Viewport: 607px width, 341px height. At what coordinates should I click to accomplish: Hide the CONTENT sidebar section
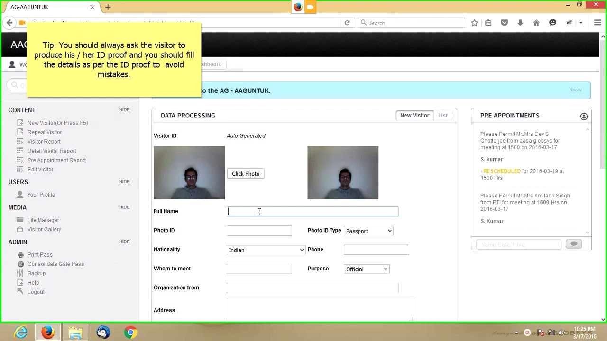click(x=124, y=110)
